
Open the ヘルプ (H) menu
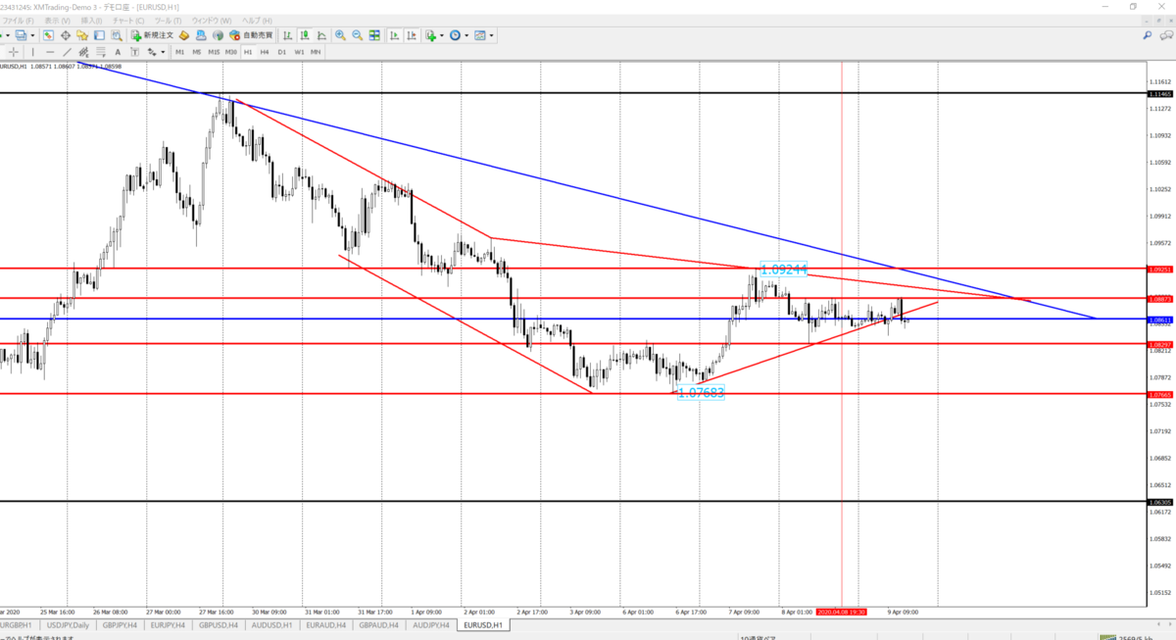click(x=257, y=20)
